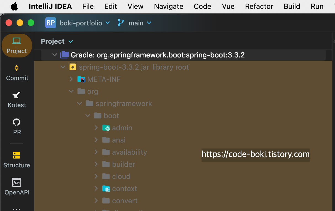Expand the admin folder

(96, 128)
